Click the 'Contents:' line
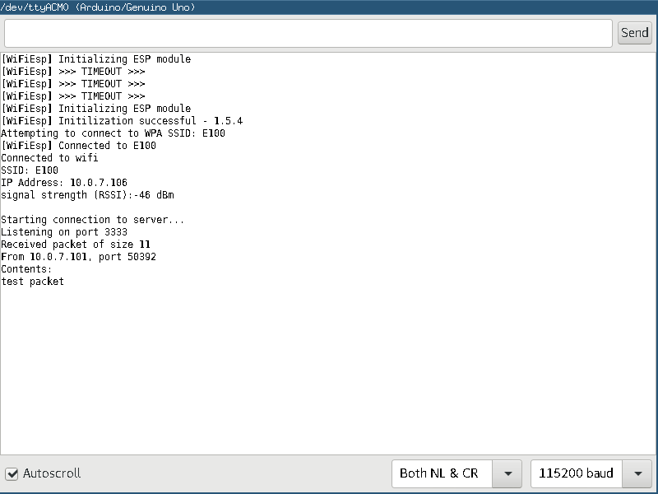658x494 pixels. click(26, 269)
